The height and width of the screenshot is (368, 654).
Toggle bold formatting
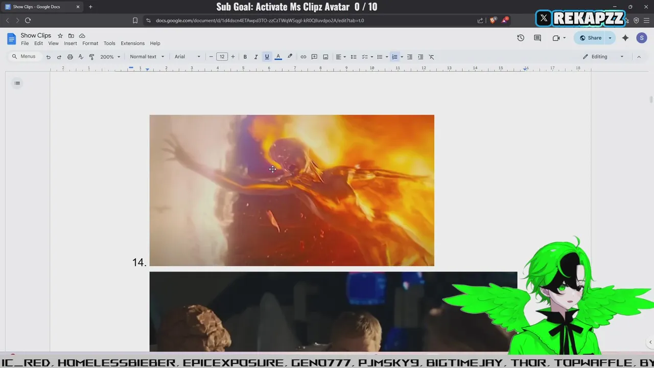(x=245, y=57)
